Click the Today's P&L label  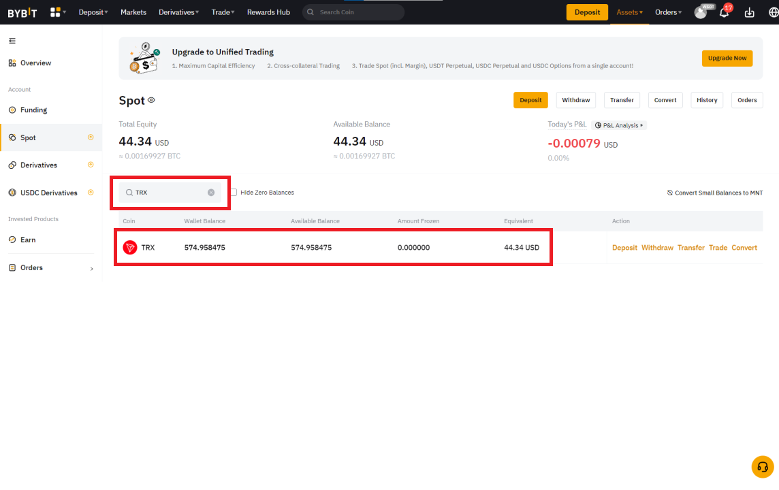point(567,124)
